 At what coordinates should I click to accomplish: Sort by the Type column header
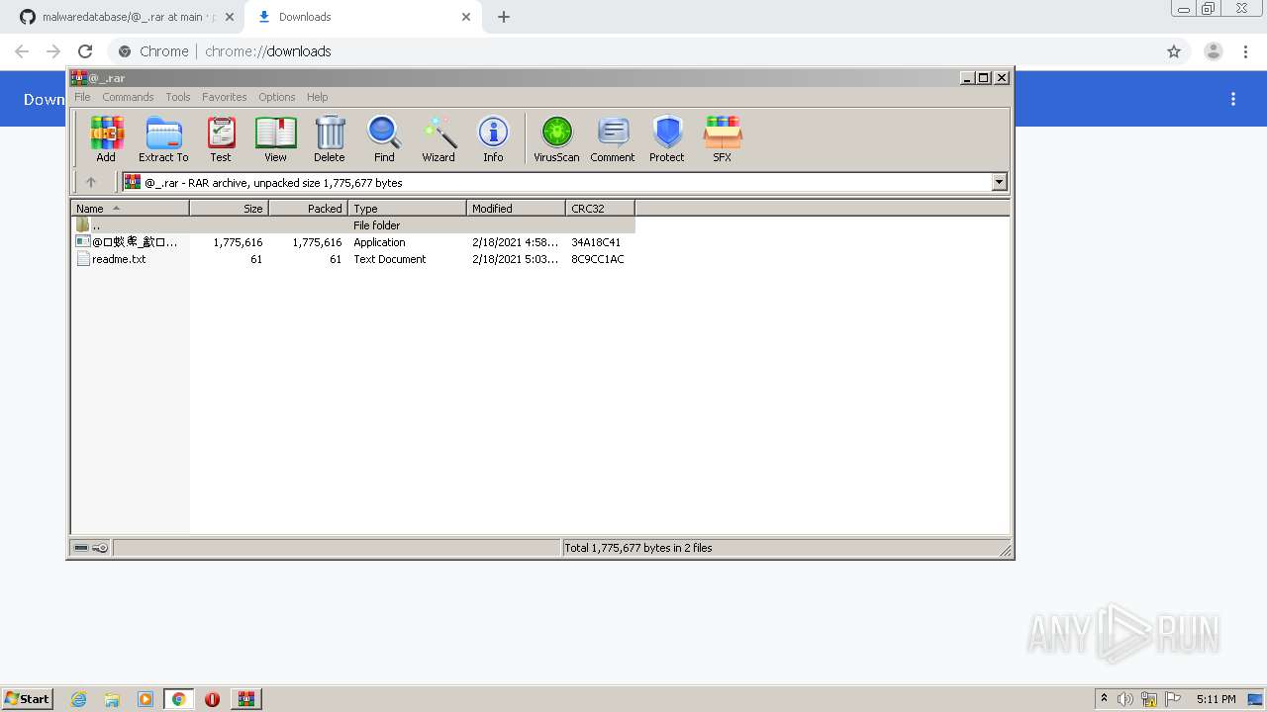click(407, 209)
